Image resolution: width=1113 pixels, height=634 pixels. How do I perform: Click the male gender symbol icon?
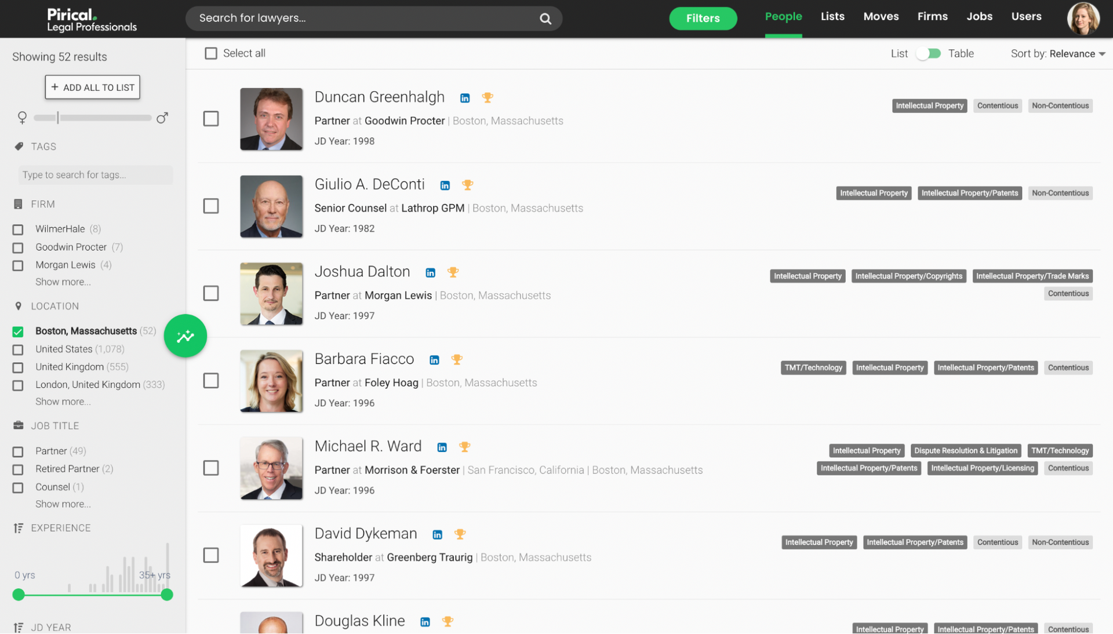(162, 118)
